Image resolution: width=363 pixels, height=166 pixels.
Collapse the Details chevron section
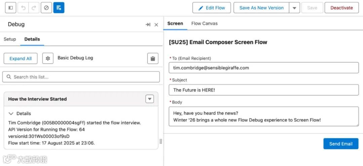pyautogui.click(x=11, y=114)
